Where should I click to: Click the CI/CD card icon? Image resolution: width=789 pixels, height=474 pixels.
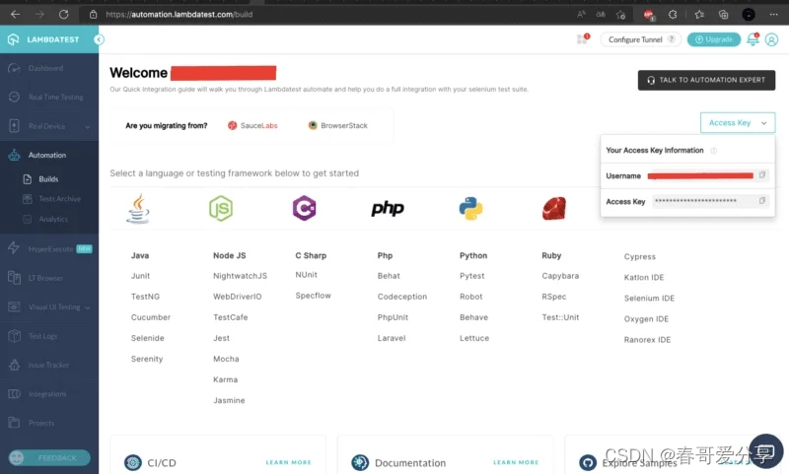pyautogui.click(x=133, y=462)
